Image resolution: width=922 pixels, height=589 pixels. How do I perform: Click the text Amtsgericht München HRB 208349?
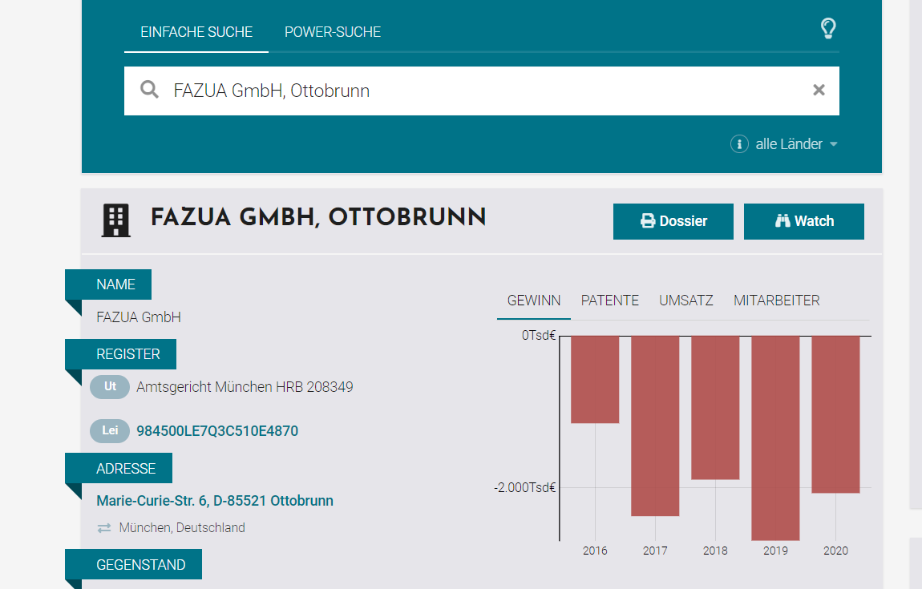[x=245, y=387]
